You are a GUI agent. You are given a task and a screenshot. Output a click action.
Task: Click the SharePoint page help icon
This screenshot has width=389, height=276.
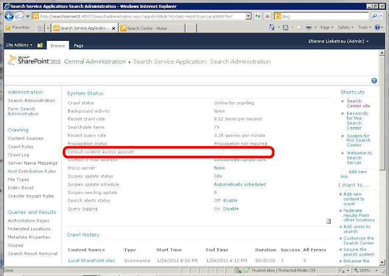click(374, 80)
